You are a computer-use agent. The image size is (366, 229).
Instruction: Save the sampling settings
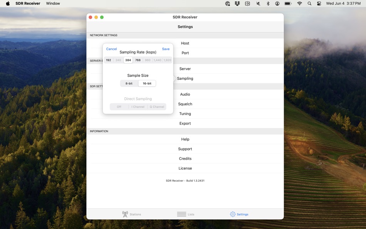tap(166, 49)
